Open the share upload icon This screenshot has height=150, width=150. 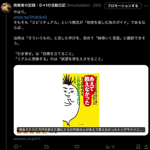(146, 147)
